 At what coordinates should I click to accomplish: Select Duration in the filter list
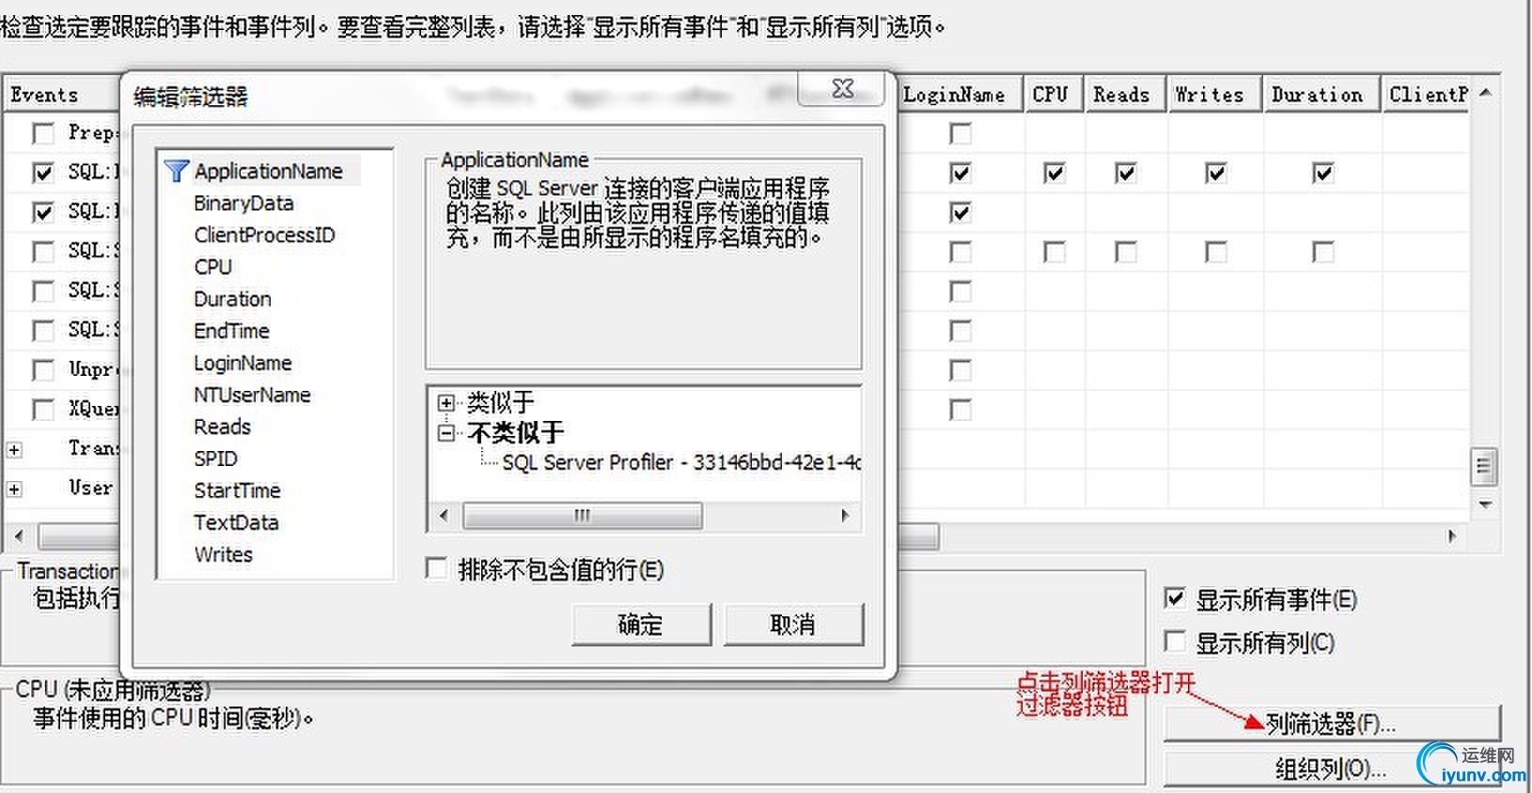(x=232, y=299)
